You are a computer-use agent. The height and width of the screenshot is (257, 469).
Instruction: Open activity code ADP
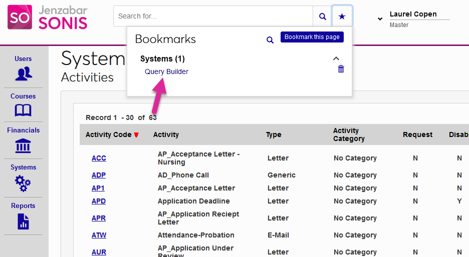coord(99,175)
